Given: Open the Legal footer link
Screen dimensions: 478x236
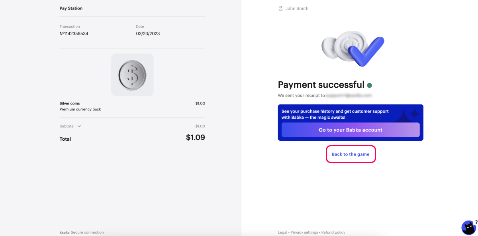Looking at the screenshot, I should pos(282,232).
